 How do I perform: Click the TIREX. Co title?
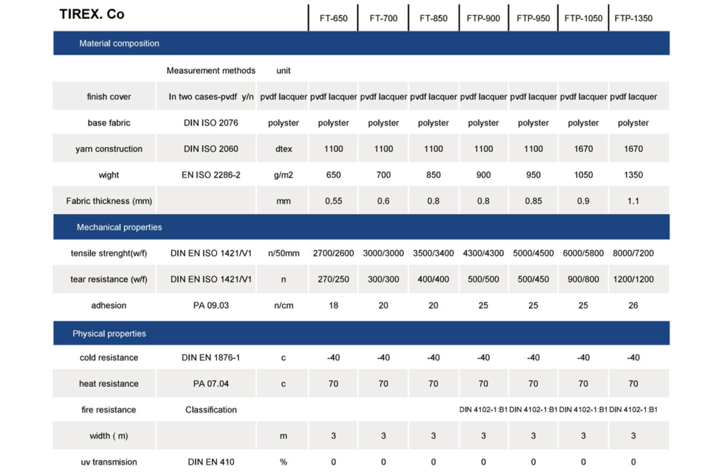pyautogui.click(x=92, y=15)
